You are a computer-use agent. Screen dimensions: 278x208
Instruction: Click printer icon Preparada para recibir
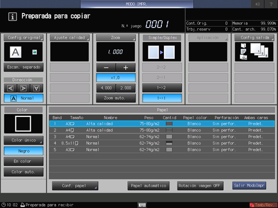pyautogui.click(x=23, y=205)
